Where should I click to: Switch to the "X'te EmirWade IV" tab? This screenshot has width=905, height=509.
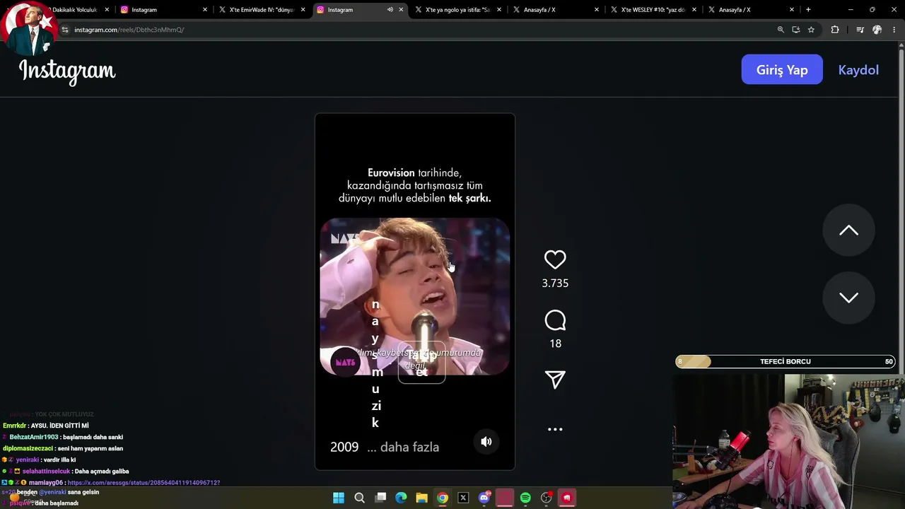coord(262,10)
